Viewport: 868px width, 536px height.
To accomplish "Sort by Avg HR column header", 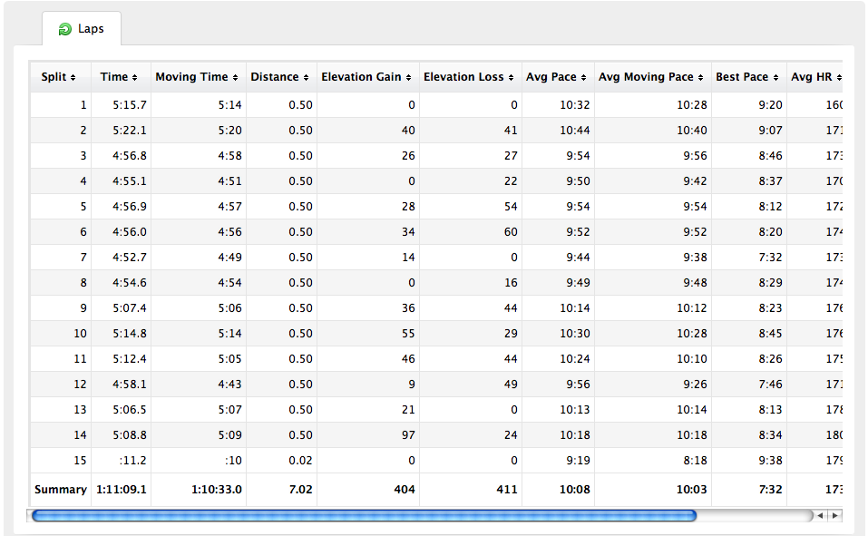I will pyautogui.click(x=814, y=77).
